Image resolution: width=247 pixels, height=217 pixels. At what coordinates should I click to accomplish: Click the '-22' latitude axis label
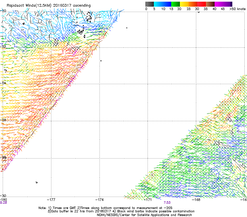(3, 47)
